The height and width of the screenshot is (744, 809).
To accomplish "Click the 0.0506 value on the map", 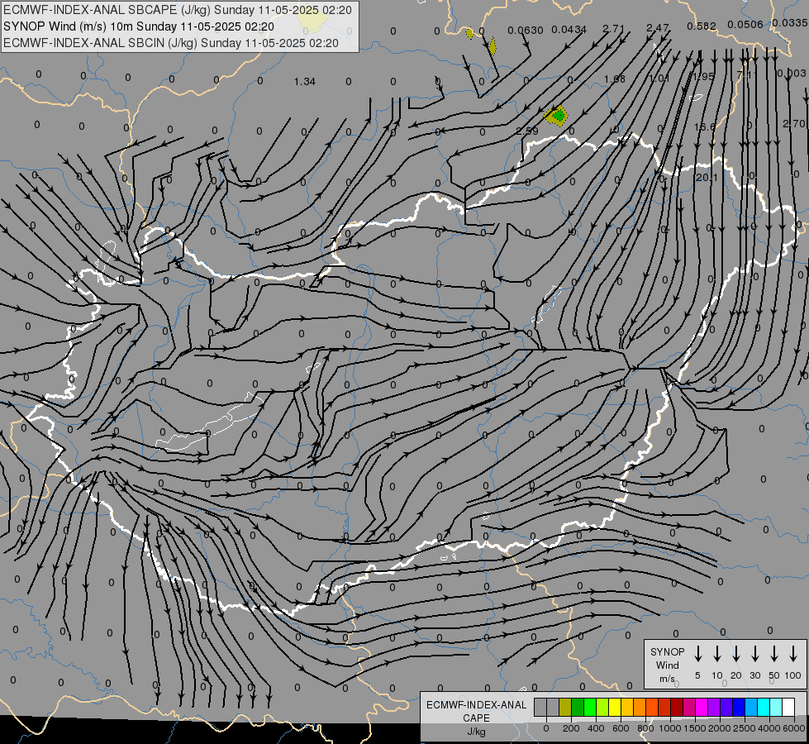I will (745, 24).
